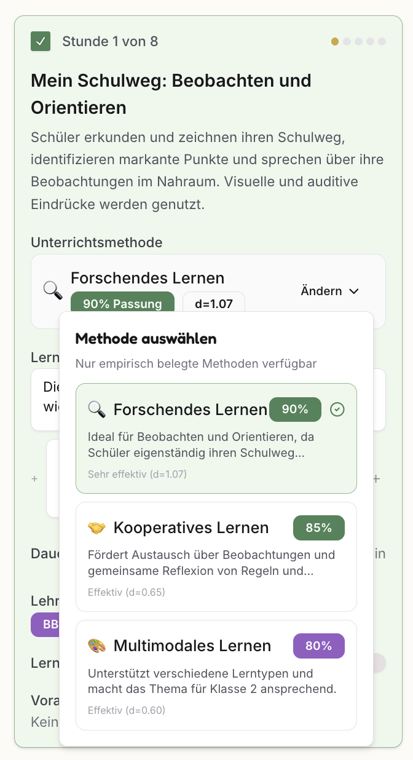Image resolution: width=413 pixels, height=760 pixels.
Task: Click the magnifier icon in the method list
Action: coord(96,410)
